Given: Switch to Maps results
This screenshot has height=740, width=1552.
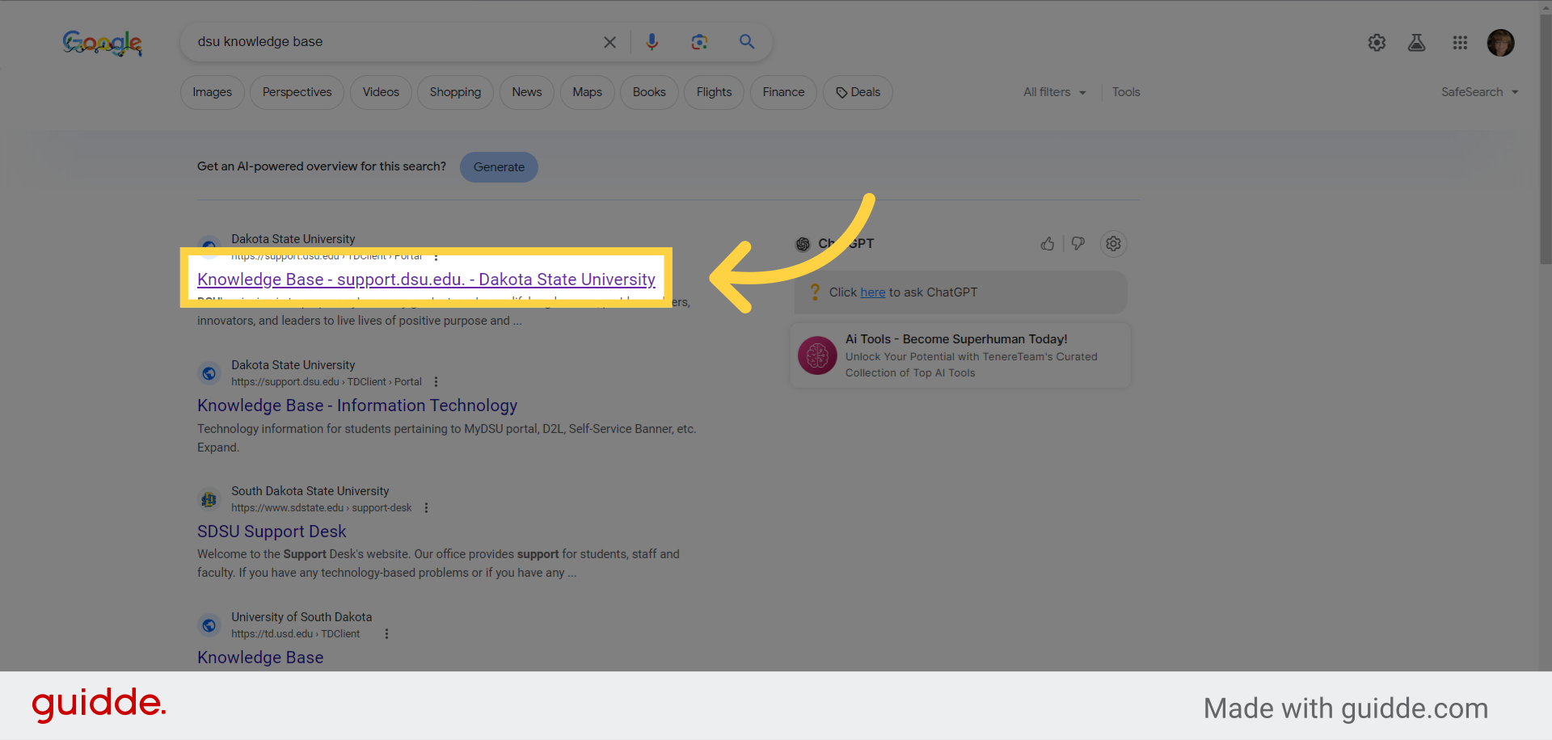Looking at the screenshot, I should point(587,92).
